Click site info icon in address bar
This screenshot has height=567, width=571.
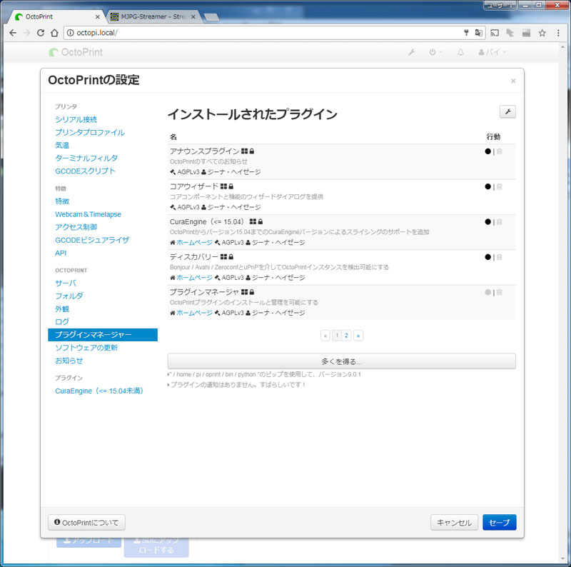point(70,33)
